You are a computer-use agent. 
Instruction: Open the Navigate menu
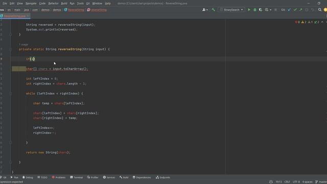click(x=31, y=4)
